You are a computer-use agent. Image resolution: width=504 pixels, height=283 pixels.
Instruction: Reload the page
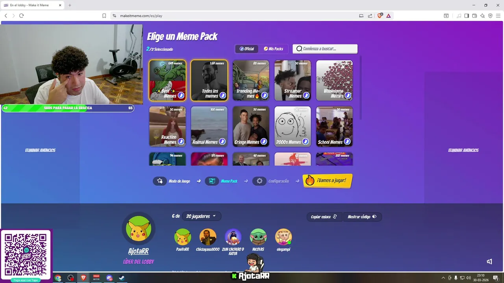pos(21,16)
